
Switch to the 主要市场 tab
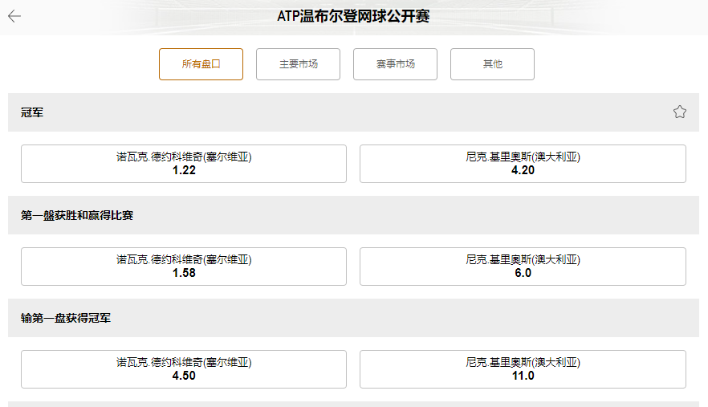point(298,64)
